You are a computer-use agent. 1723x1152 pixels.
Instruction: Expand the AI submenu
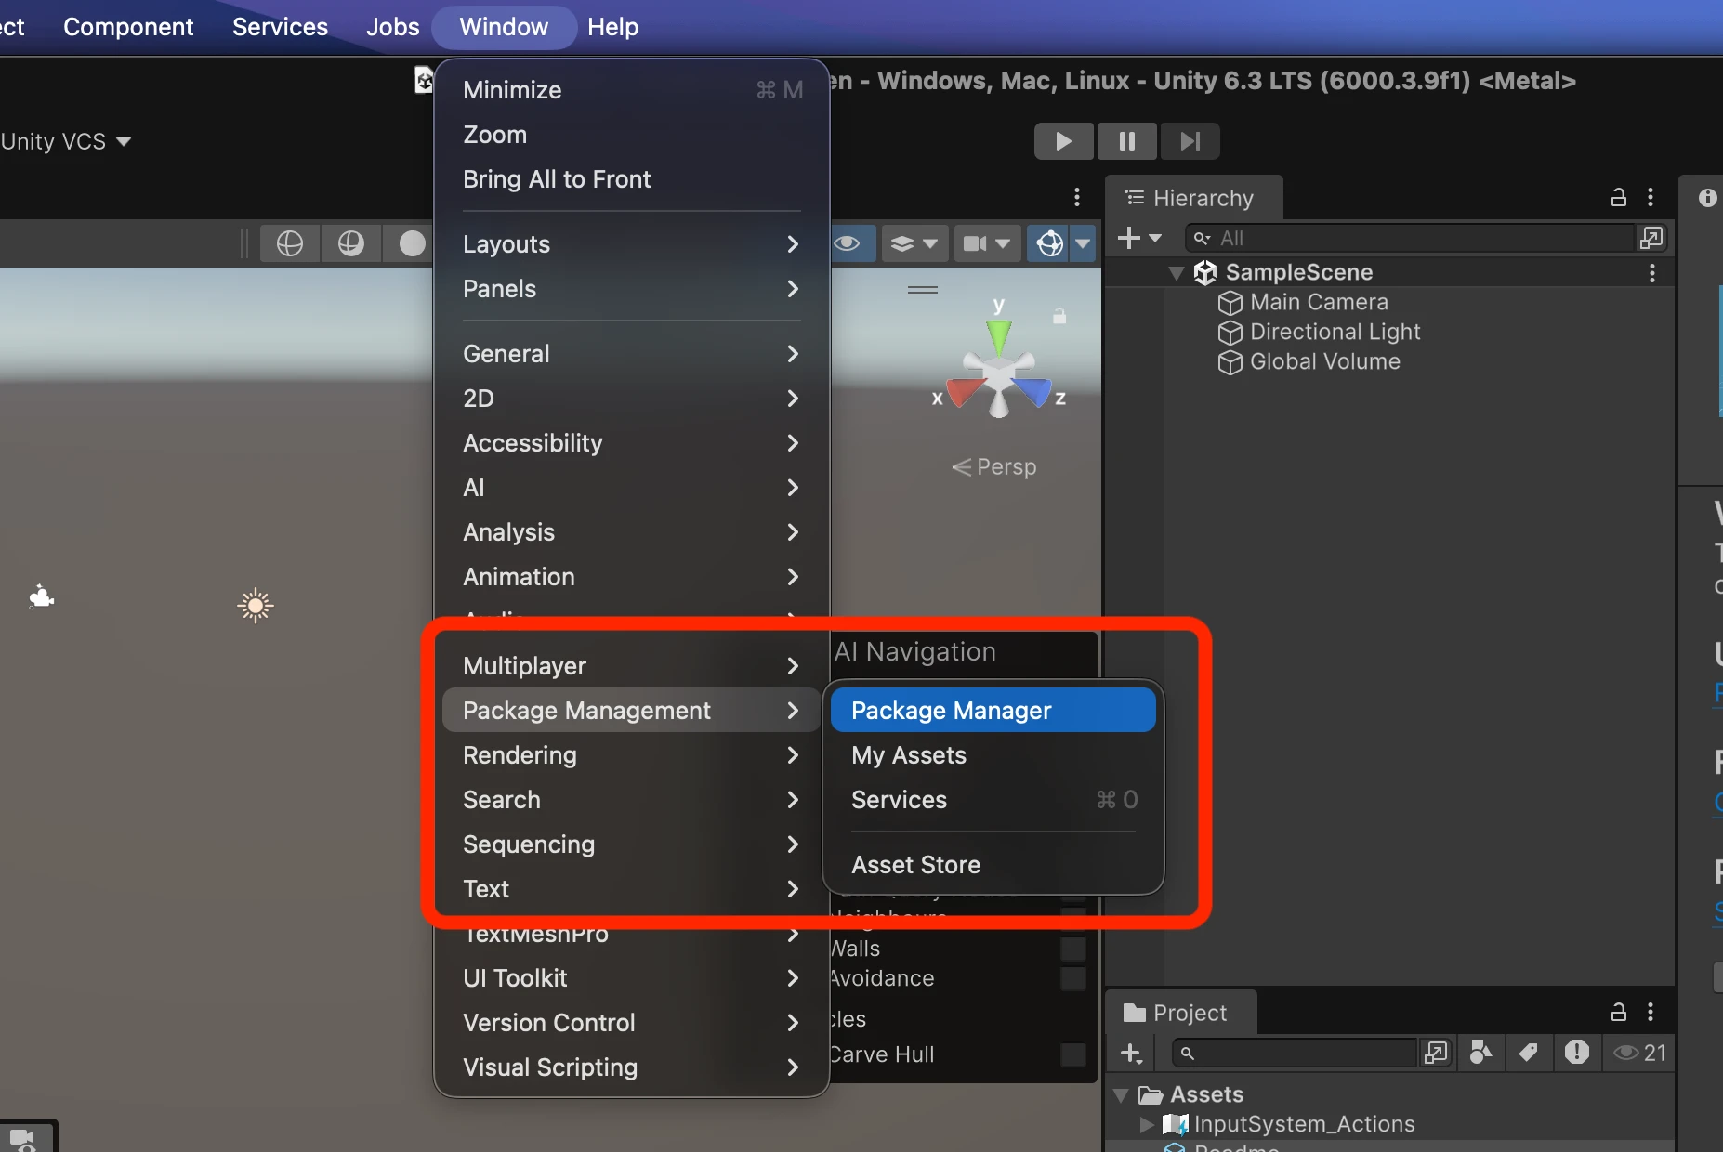tap(632, 488)
